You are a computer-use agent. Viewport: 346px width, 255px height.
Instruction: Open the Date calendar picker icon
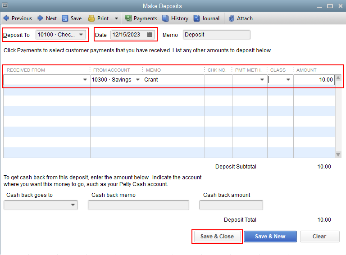click(150, 35)
